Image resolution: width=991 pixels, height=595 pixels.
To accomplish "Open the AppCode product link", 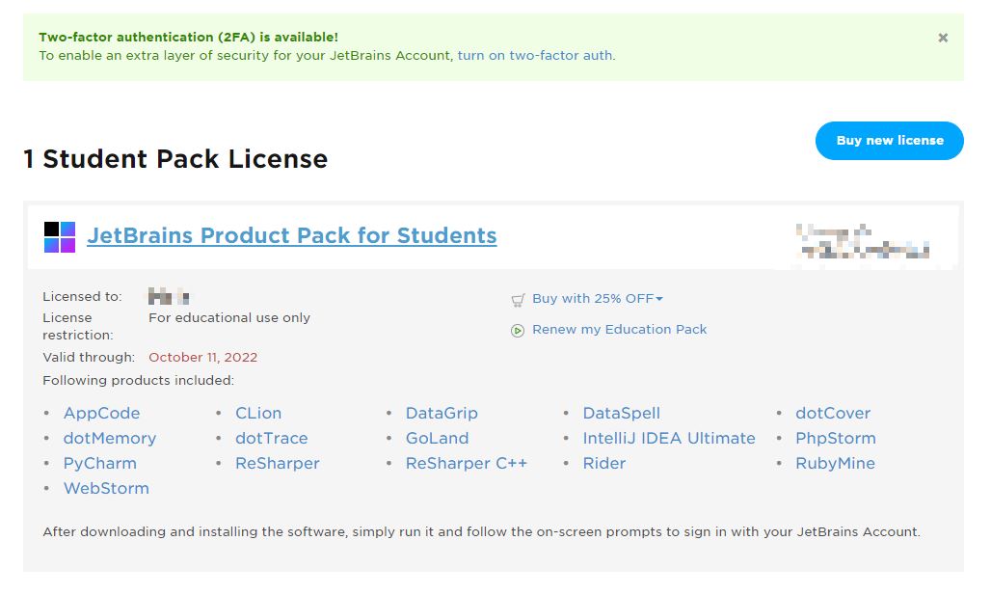I will tap(102, 413).
